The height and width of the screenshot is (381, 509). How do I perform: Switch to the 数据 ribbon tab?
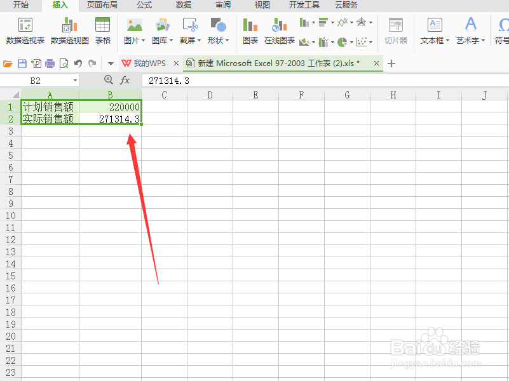click(184, 5)
